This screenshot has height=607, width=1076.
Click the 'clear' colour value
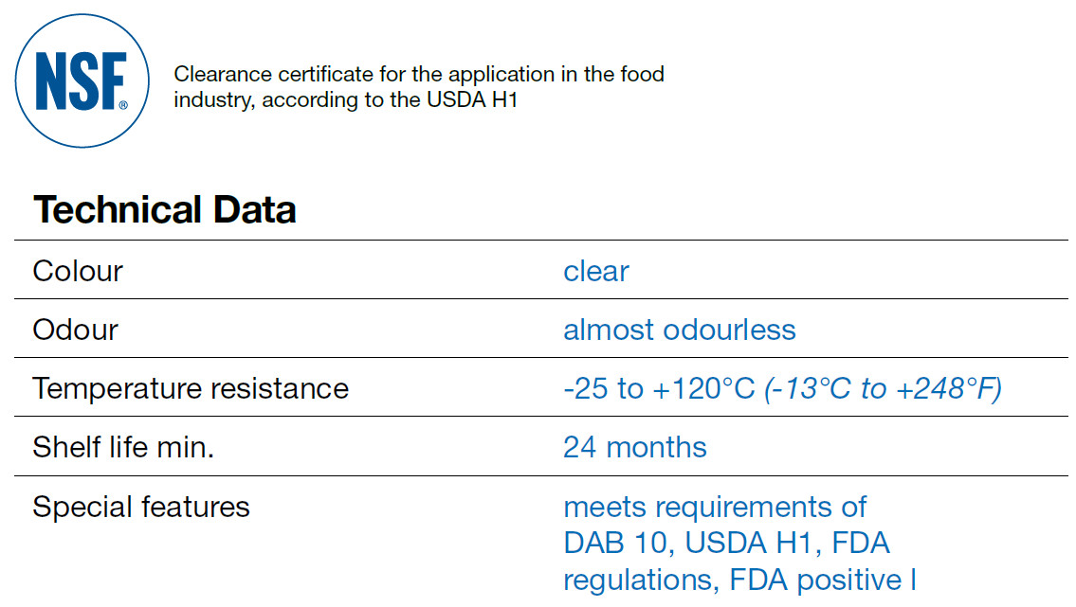coord(595,272)
